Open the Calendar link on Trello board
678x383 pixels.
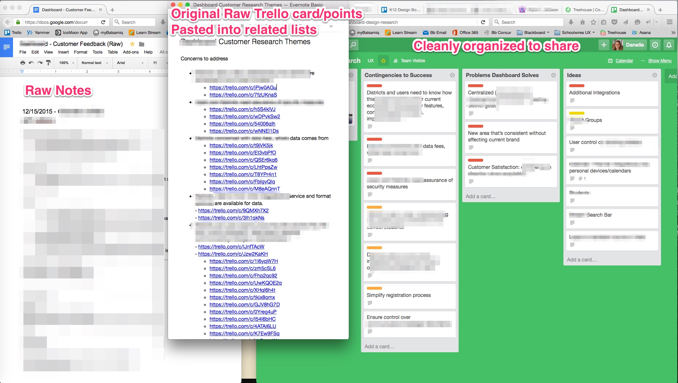coord(621,61)
